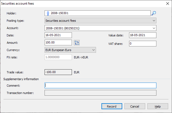172x113 pixels.
Task: Click the magnifier search icon beside Holder
Action: tap(154, 13)
